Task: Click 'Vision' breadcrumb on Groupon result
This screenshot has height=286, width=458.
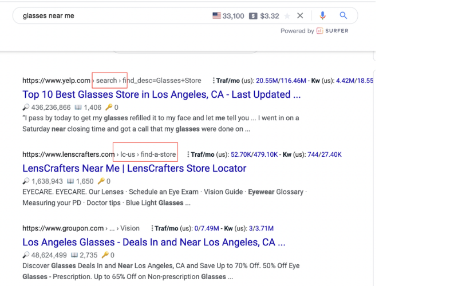Action: (x=130, y=228)
